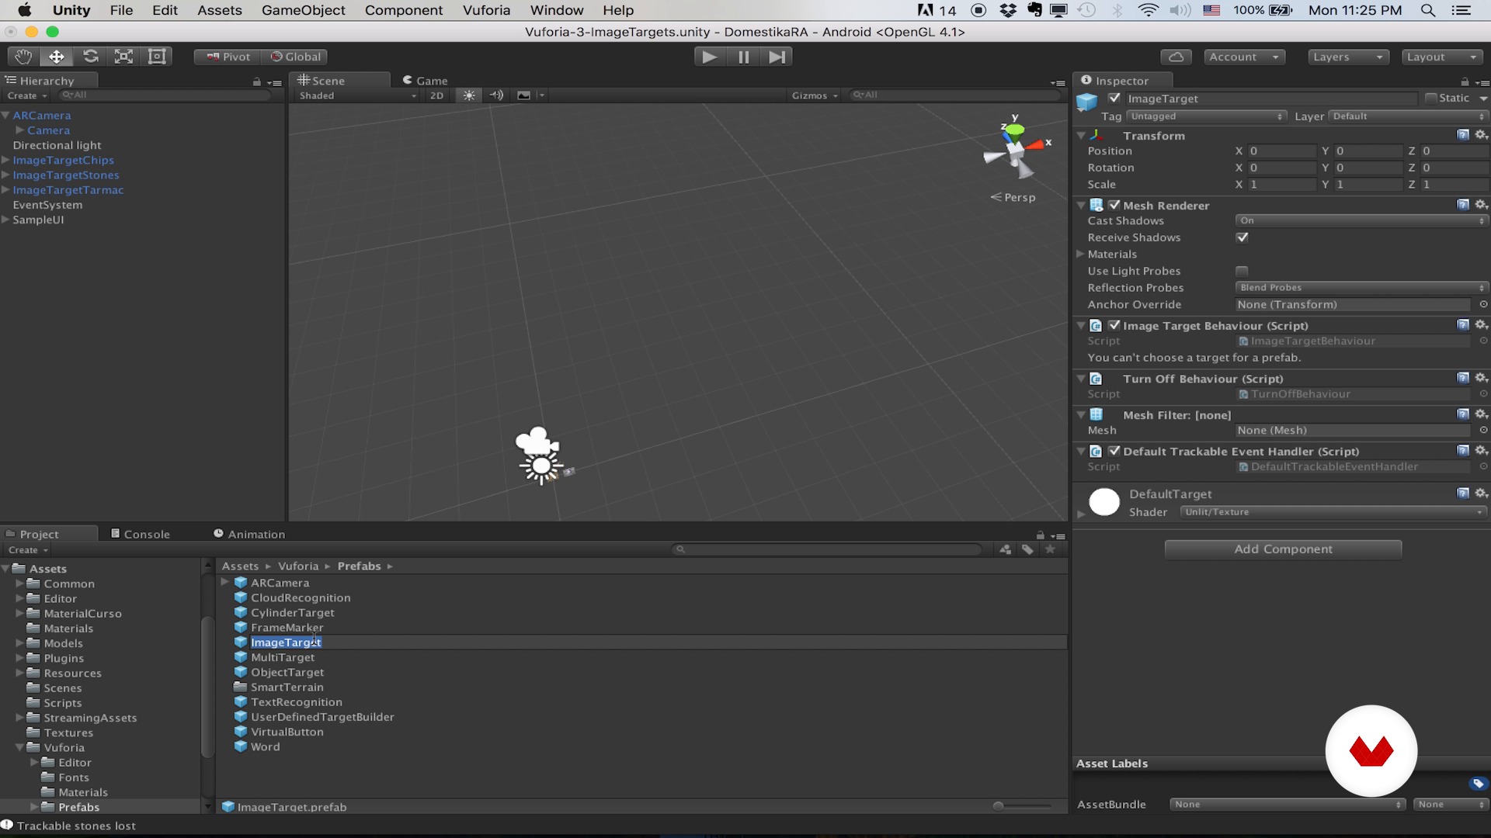Viewport: 1491px width, 838px height.
Task: Save search star icon in Project
Action: point(1051,549)
